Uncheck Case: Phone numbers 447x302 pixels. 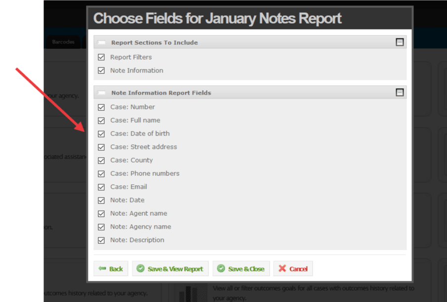(101, 173)
